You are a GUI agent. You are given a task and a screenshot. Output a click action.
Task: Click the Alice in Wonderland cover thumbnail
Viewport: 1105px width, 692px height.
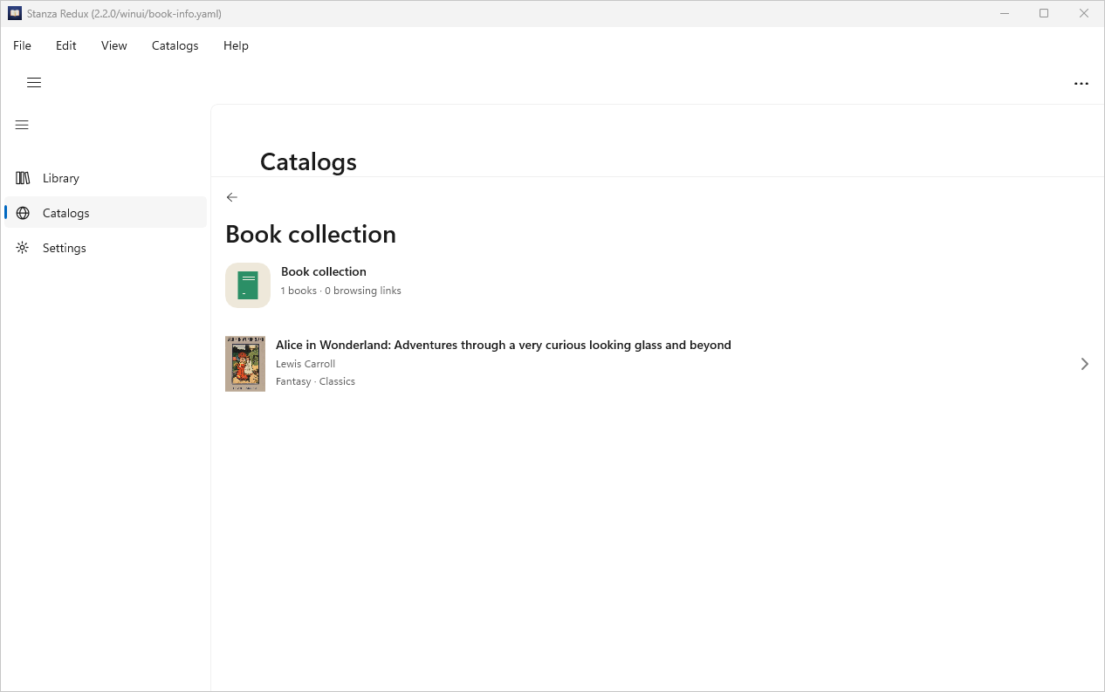[x=245, y=364]
